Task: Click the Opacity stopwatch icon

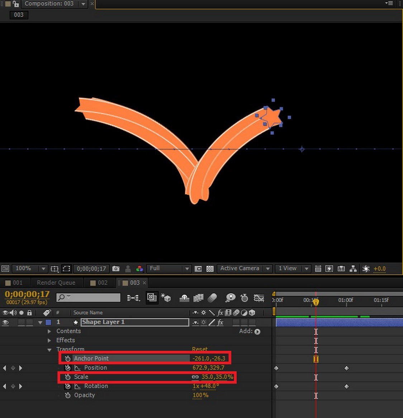Action: tap(68, 395)
